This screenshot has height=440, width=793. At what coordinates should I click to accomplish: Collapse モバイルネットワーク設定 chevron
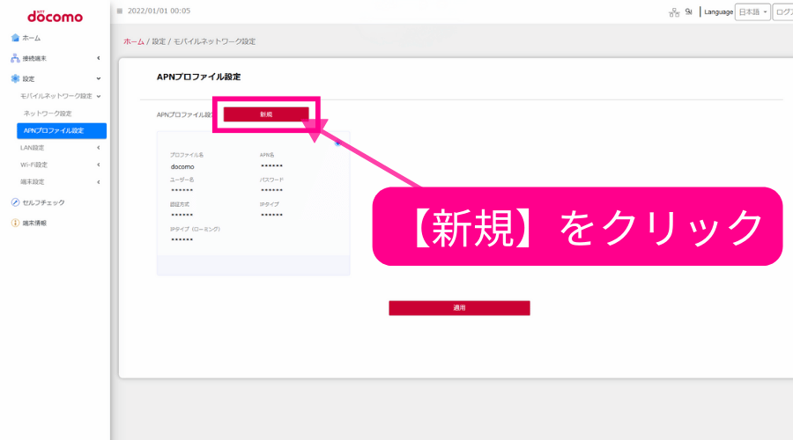[x=98, y=96]
